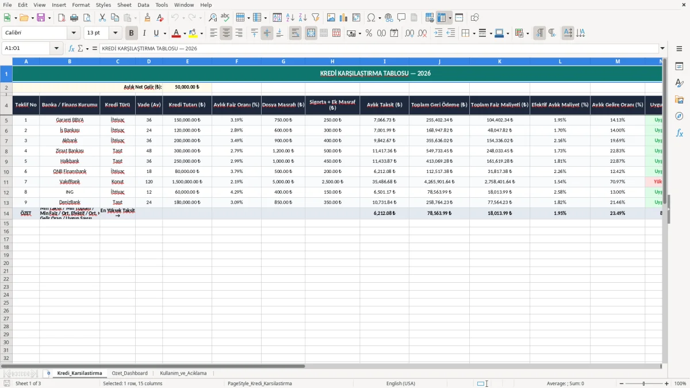
Task: Click the Print icon
Action: point(74,18)
